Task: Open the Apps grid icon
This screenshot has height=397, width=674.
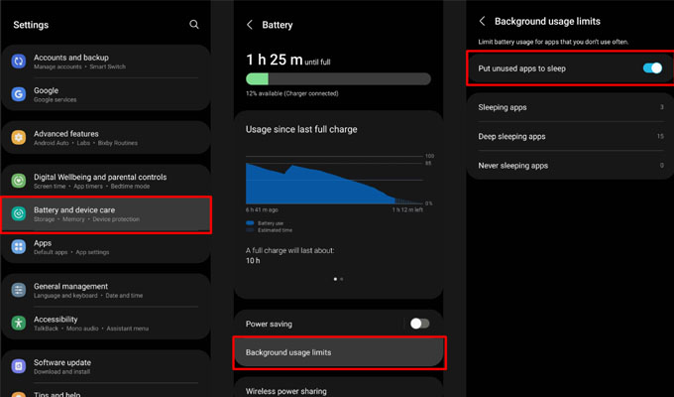Action: pyautogui.click(x=19, y=247)
